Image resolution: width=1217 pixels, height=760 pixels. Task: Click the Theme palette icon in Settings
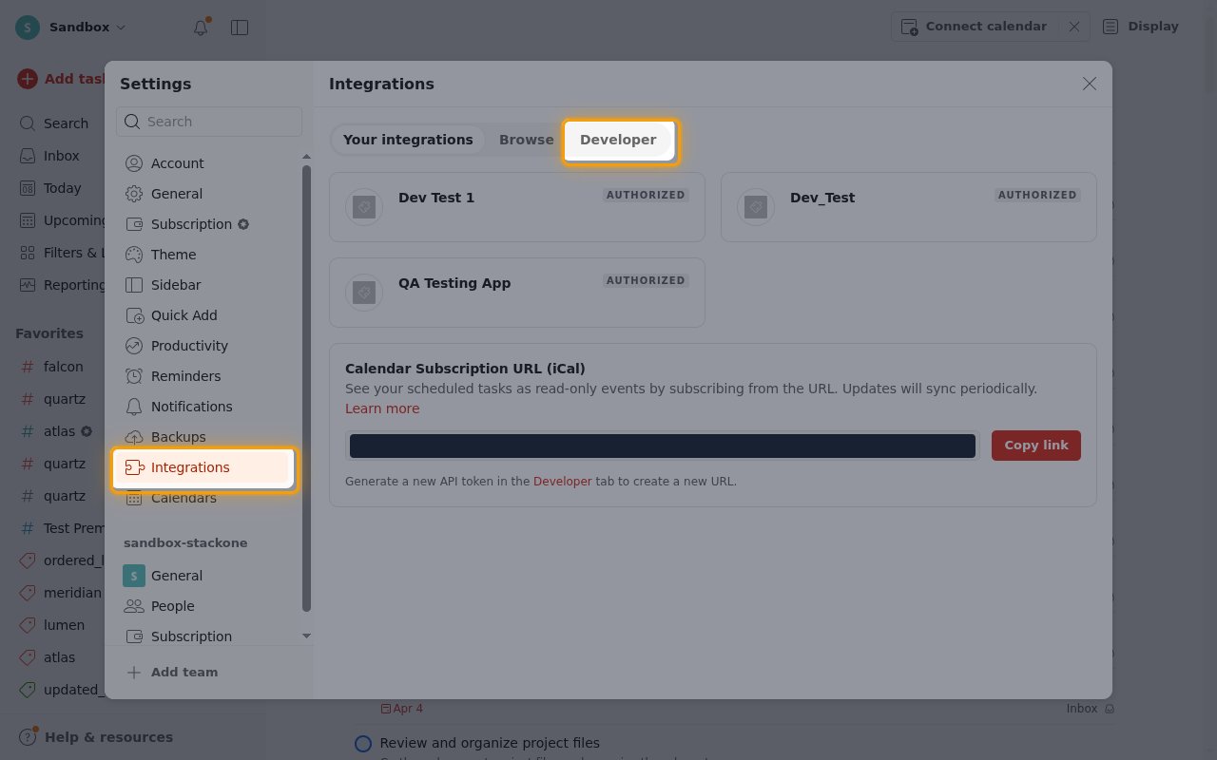pyautogui.click(x=134, y=255)
